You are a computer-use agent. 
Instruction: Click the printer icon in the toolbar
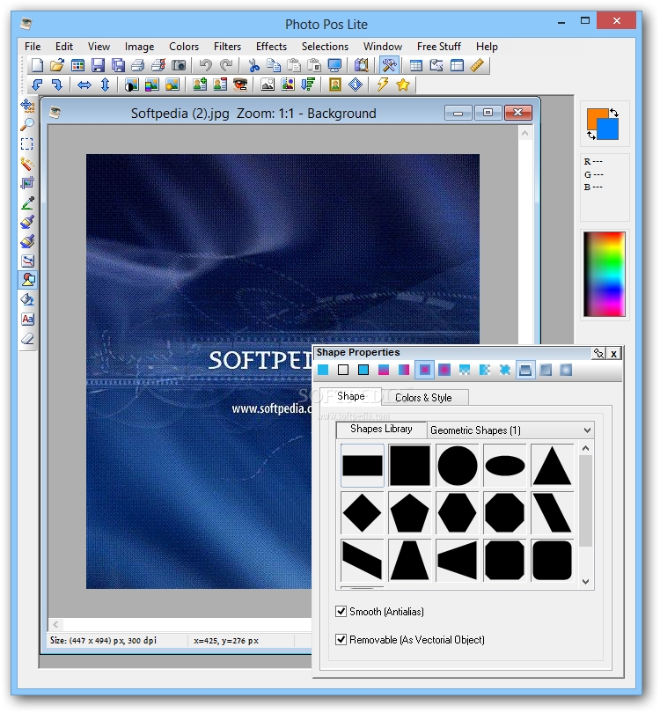[138, 65]
